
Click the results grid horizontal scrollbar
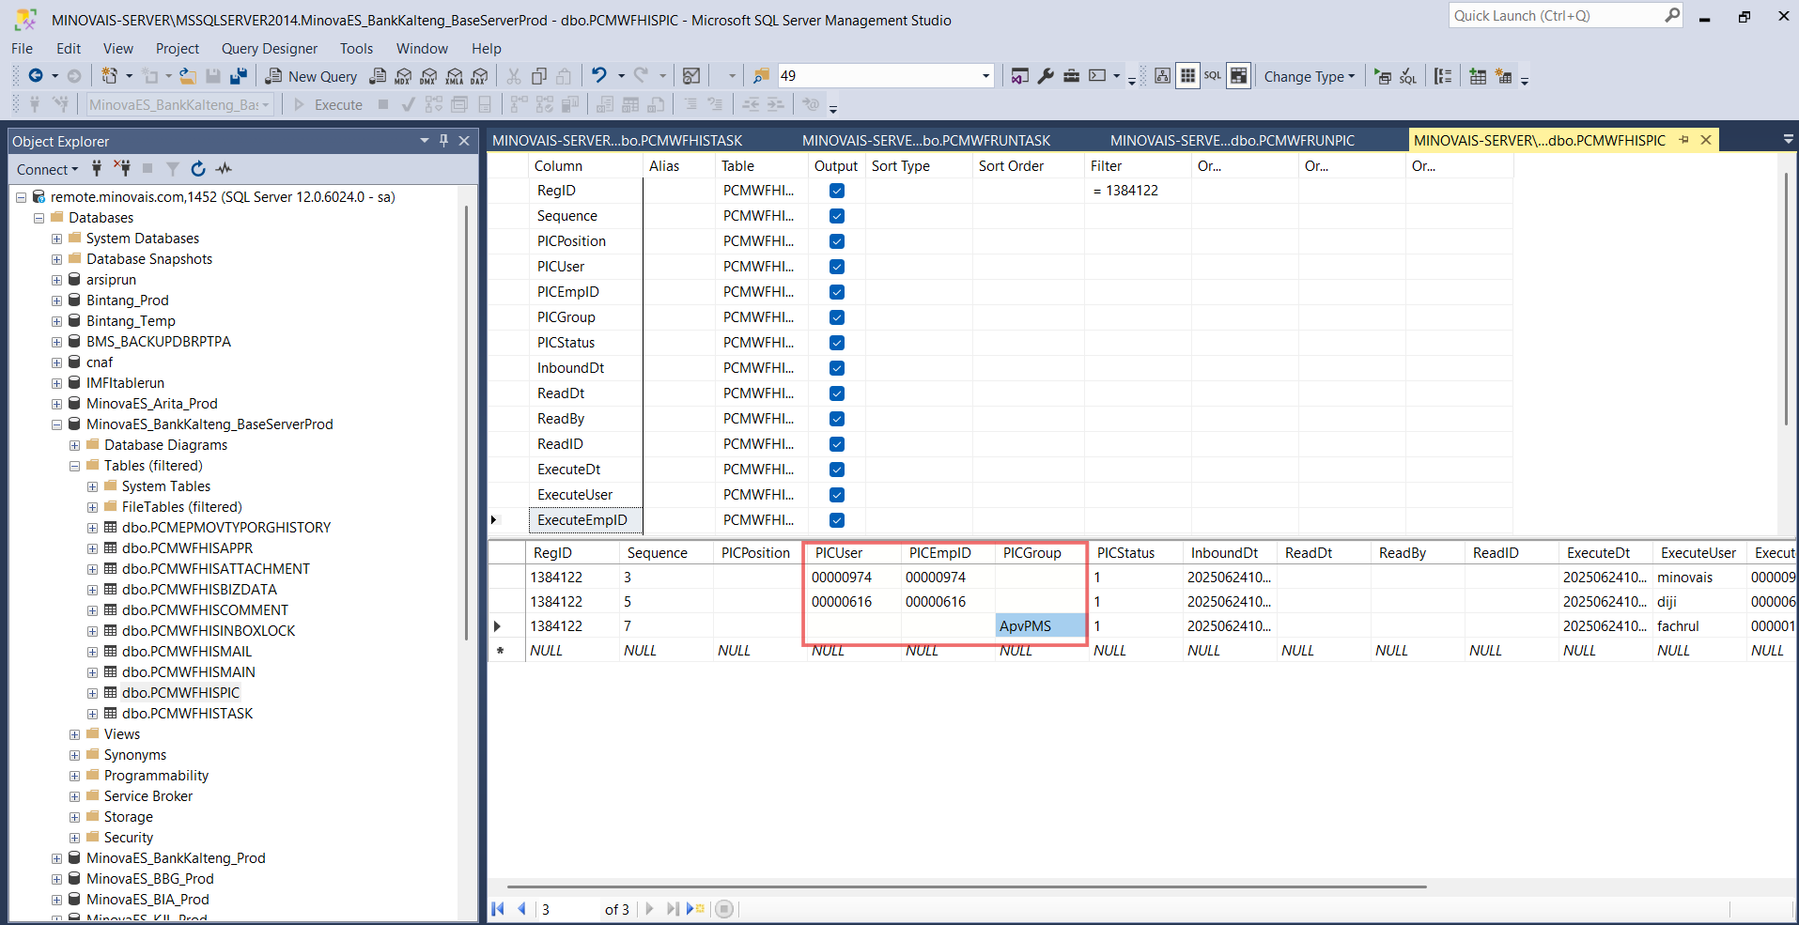pyautogui.click(x=967, y=886)
